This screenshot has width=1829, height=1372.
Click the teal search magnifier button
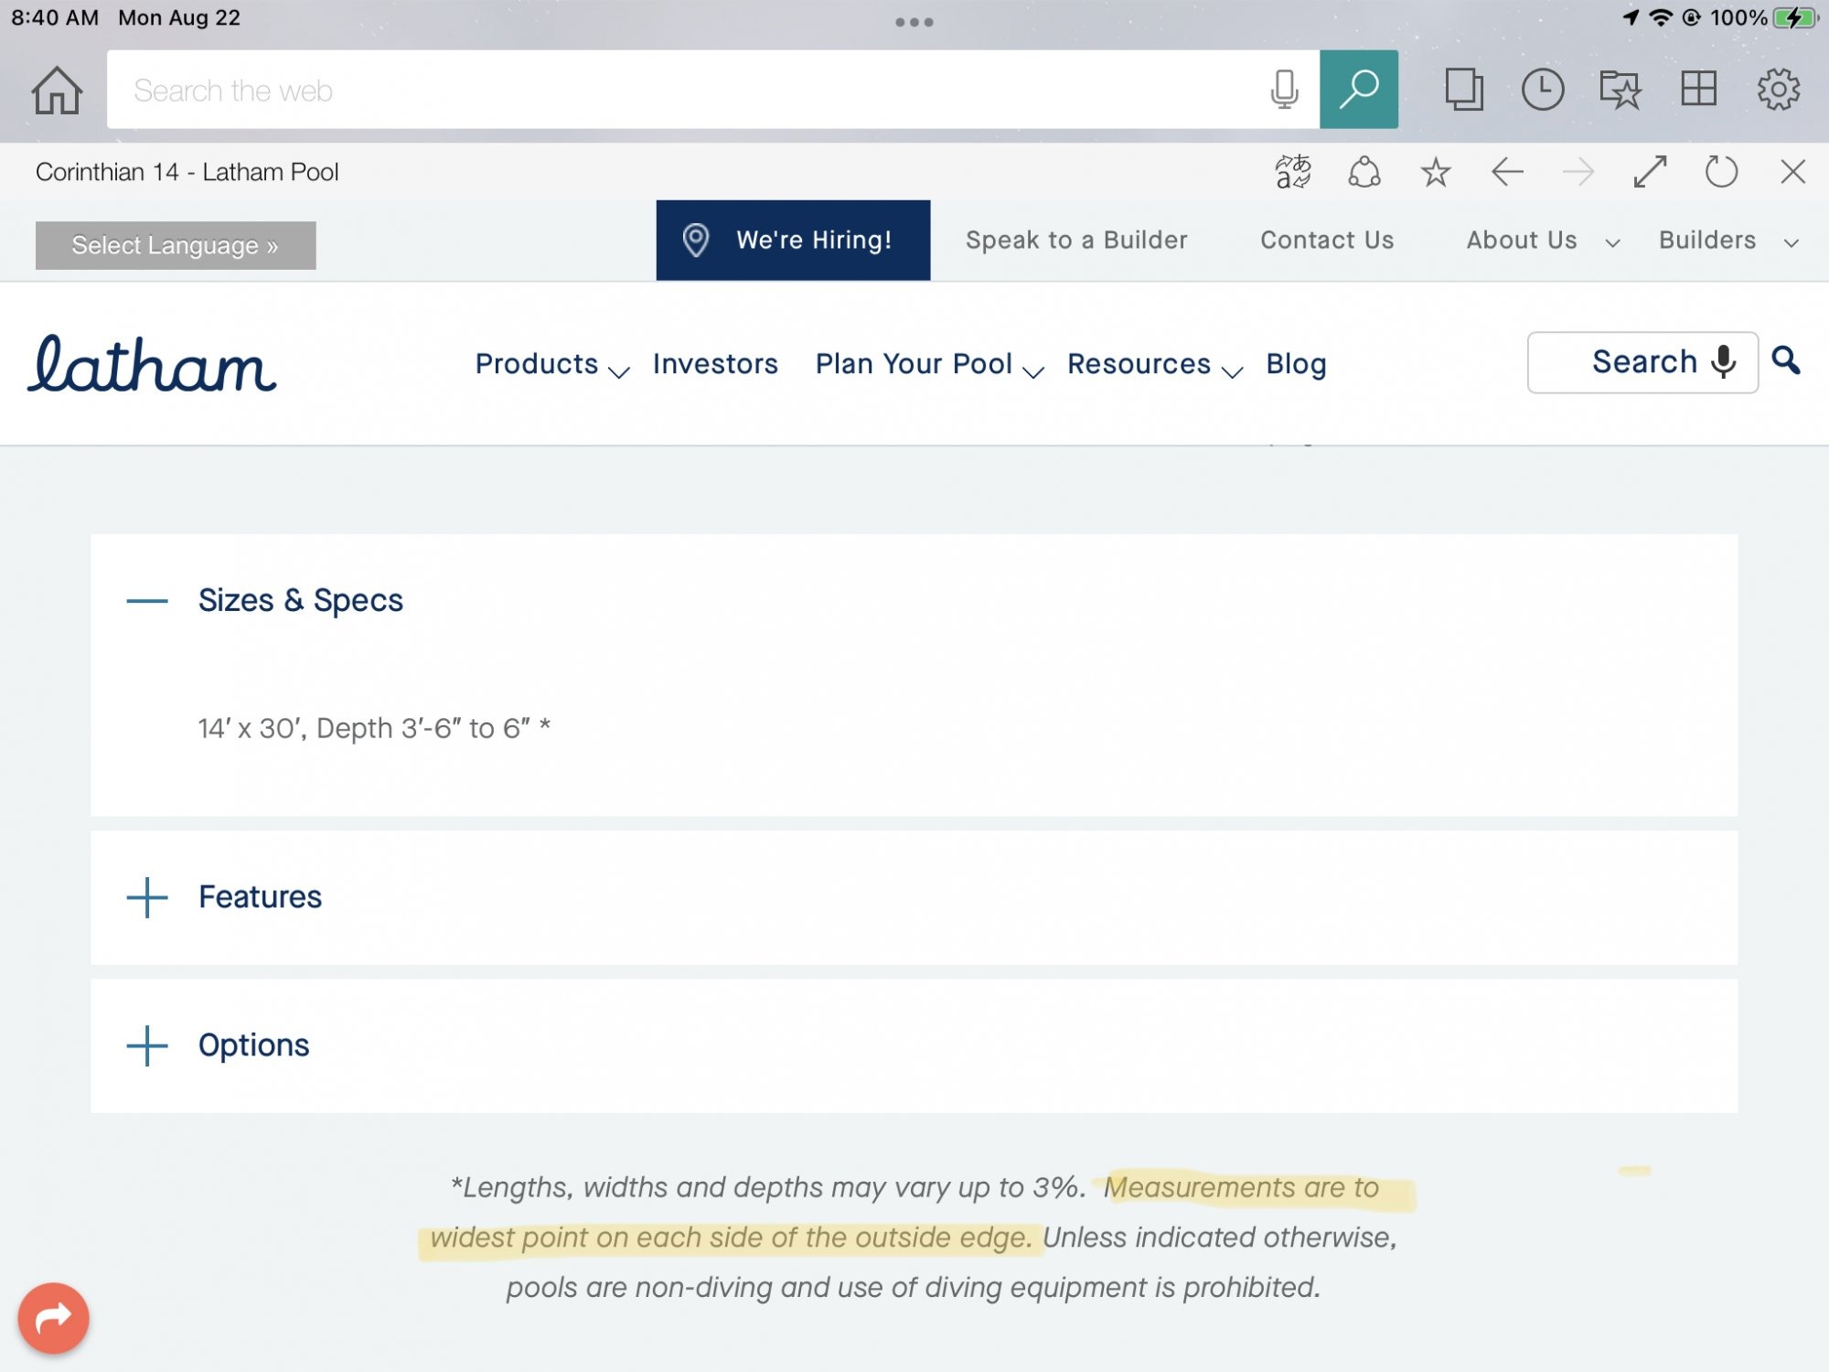click(1359, 90)
